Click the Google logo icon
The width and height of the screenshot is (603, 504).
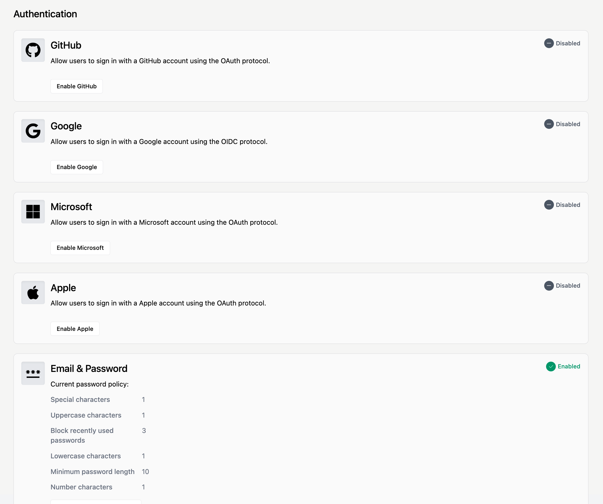33,131
